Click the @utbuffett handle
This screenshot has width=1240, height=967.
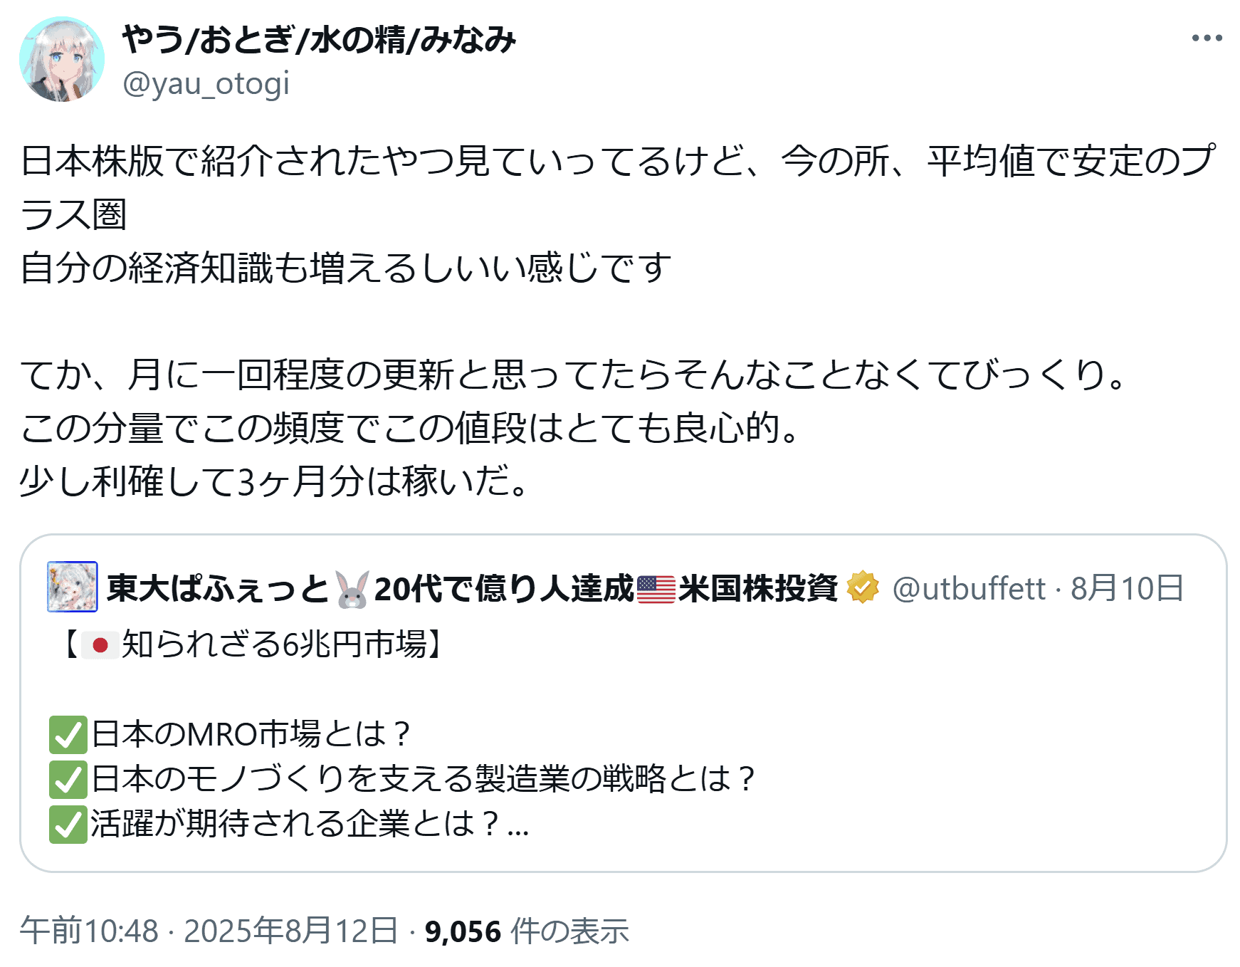968,589
